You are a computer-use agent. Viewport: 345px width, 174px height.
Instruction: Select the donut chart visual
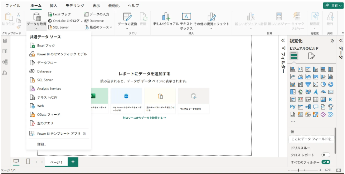(x=330, y=84)
